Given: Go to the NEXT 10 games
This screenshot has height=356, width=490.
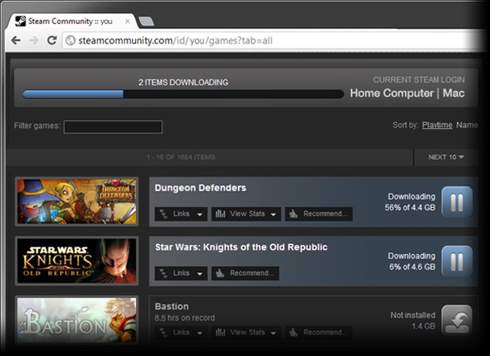Looking at the screenshot, I should [x=446, y=157].
